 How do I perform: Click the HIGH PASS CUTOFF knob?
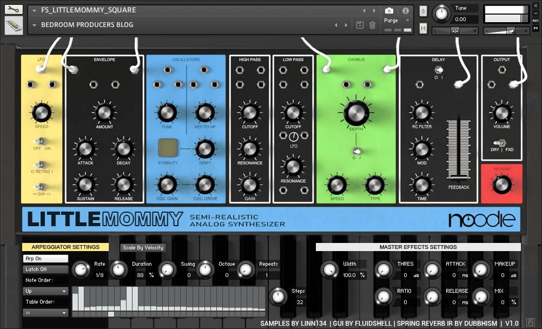click(249, 113)
